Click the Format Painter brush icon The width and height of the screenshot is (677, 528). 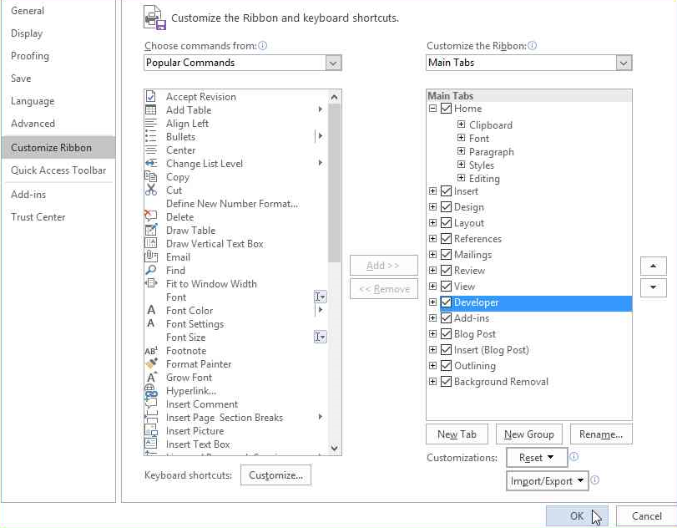click(151, 364)
